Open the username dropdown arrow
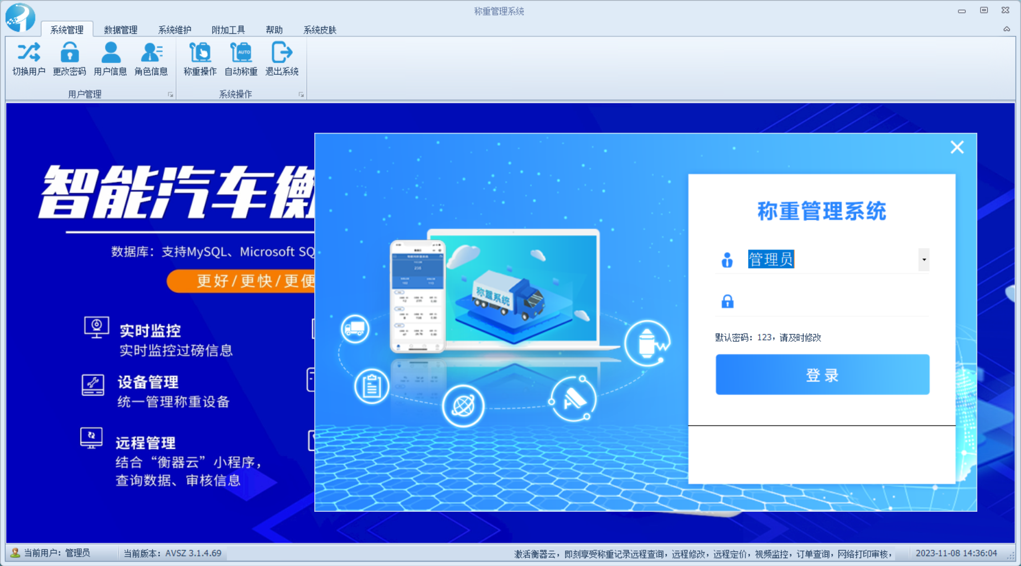1021x566 pixels. tap(924, 259)
